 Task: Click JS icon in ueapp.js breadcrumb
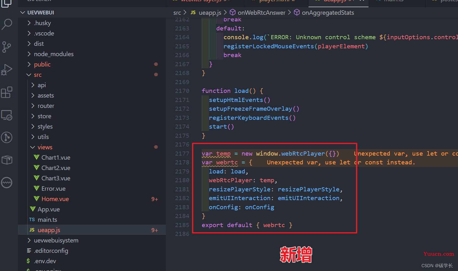193,13
